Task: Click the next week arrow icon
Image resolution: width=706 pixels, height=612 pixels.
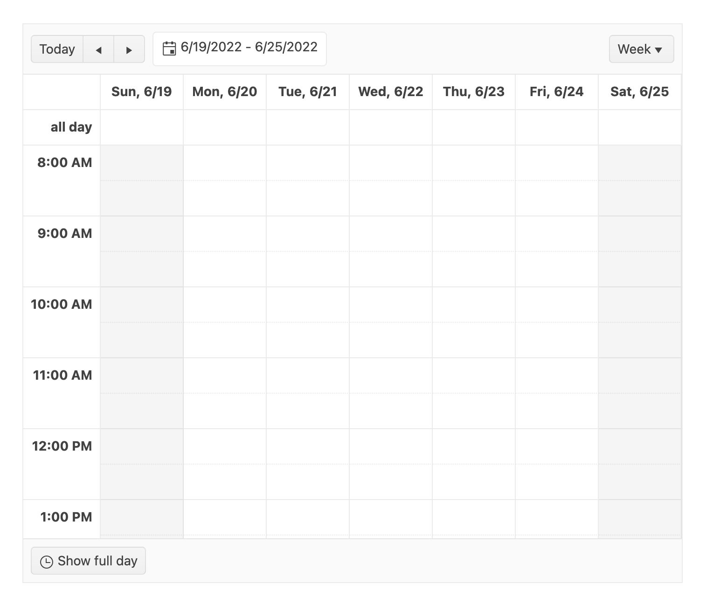Action: (129, 49)
